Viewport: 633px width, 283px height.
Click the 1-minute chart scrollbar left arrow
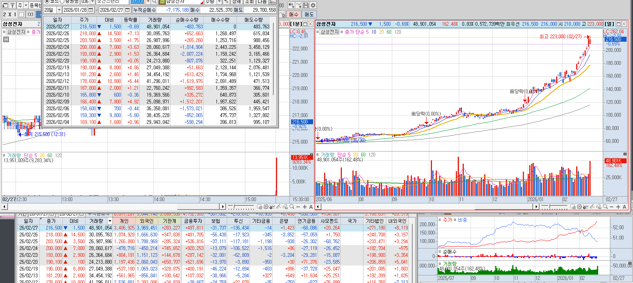[4, 207]
